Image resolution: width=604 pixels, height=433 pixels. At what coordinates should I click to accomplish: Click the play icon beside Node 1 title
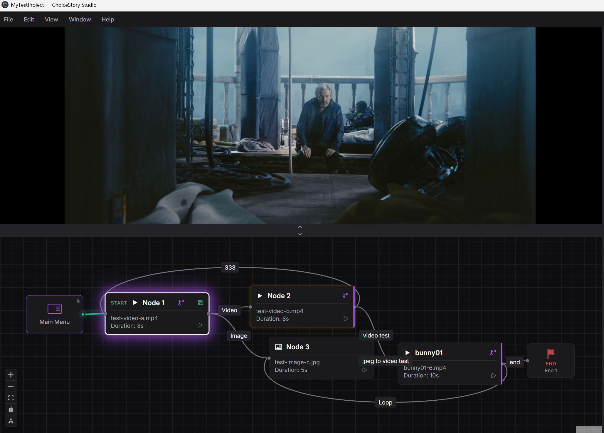pyautogui.click(x=135, y=302)
